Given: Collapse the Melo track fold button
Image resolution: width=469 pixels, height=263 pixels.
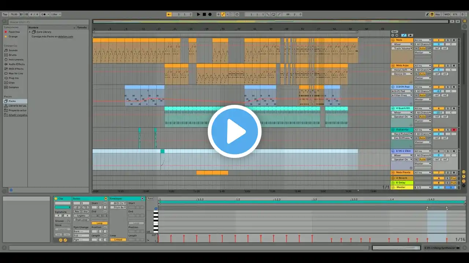Looking at the screenshot, I should tap(393, 40).
